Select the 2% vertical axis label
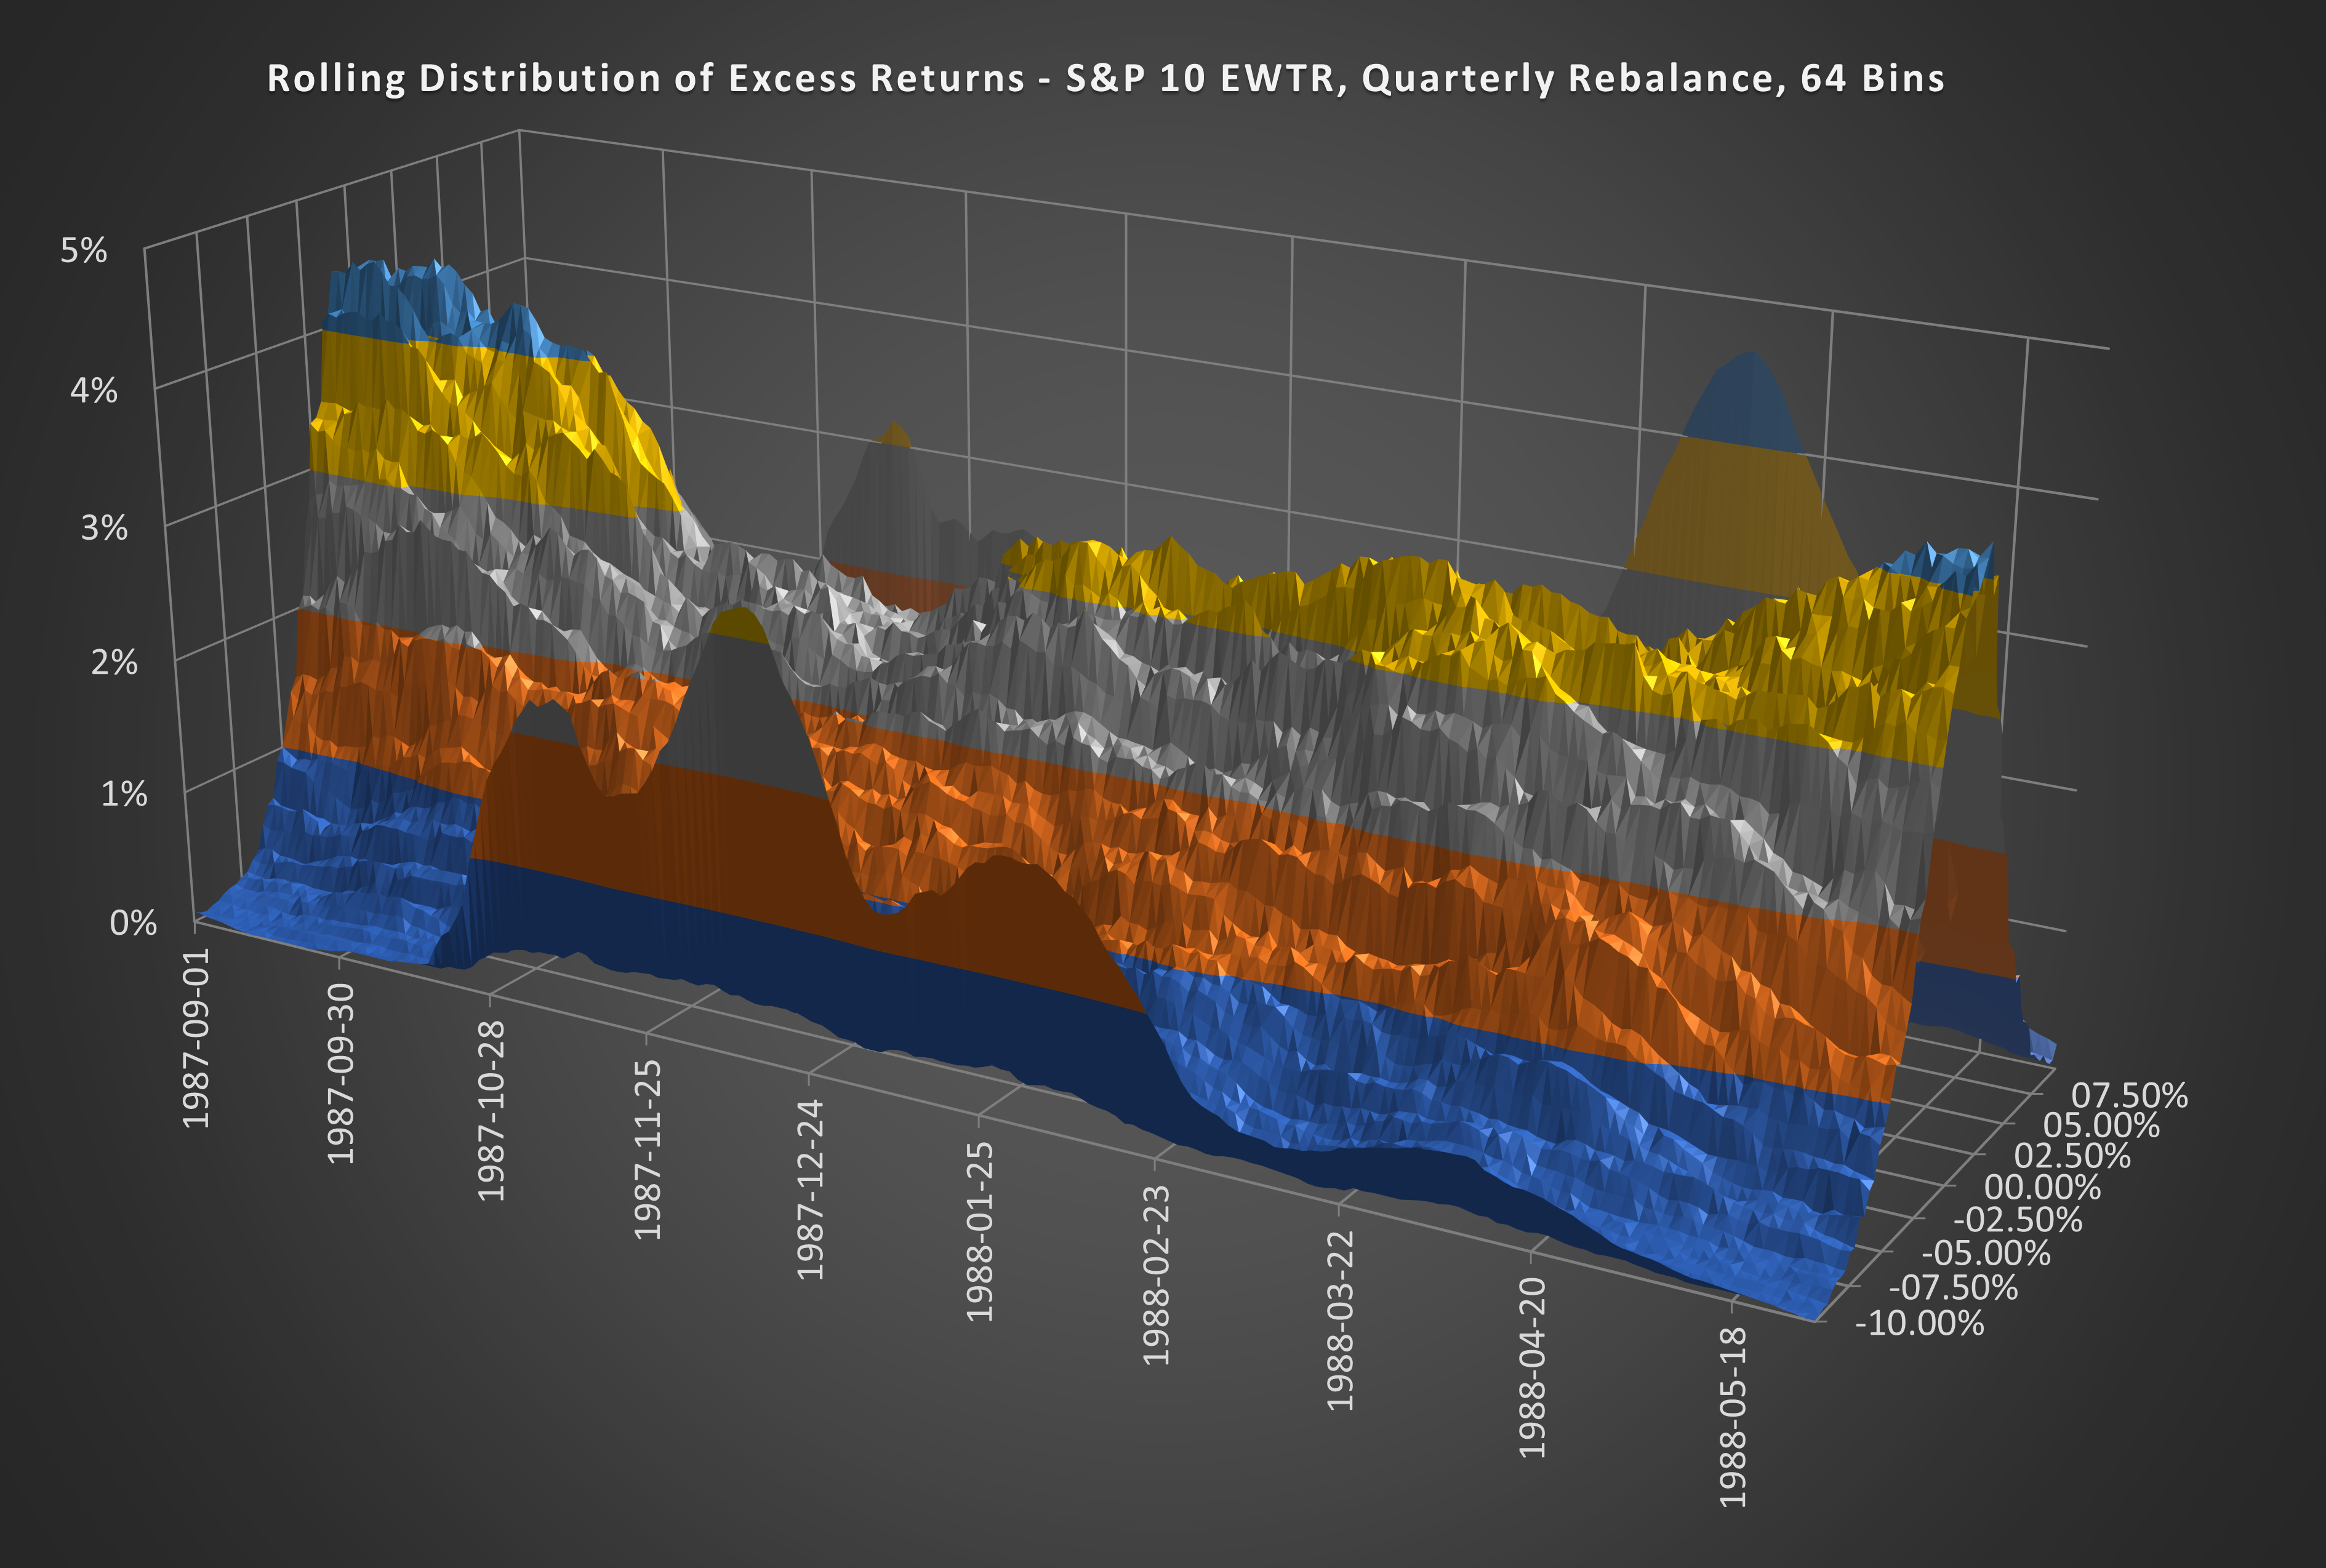This screenshot has width=2326, height=1568. 114,662
